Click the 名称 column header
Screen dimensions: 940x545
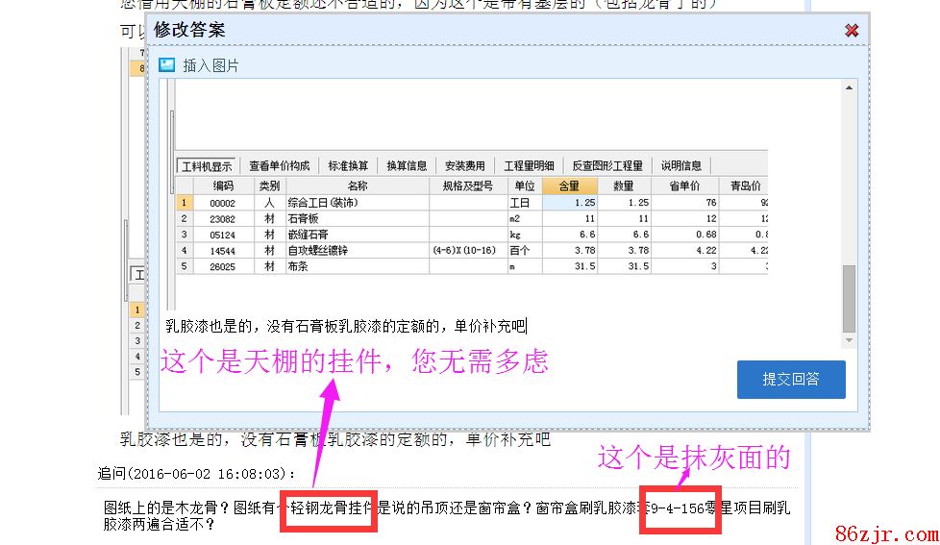[x=358, y=186]
